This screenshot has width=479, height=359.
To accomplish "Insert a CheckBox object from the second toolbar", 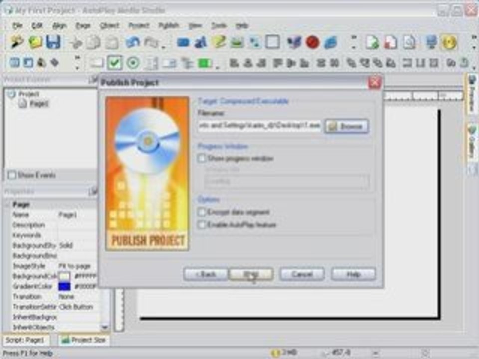I will click(115, 63).
